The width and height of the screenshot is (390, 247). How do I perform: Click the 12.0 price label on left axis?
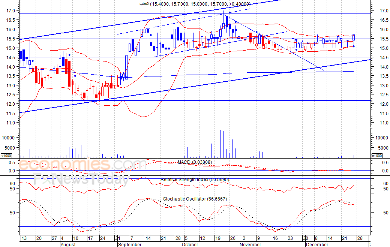pyautogui.click(x=11, y=104)
